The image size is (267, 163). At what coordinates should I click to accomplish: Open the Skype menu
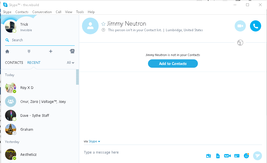coord(7,12)
